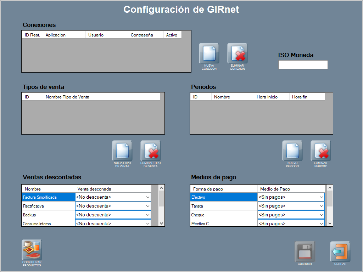
Task: Close the window with the Cerrar icon
Action: (340, 252)
